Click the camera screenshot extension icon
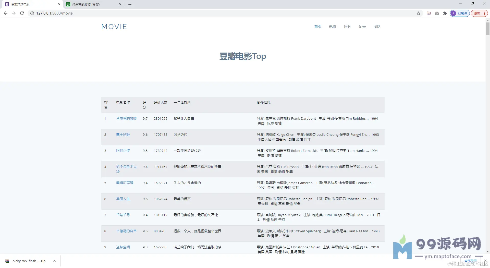Image resolution: width=490 pixels, height=268 pixels. pyautogui.click(x=437, y=13)
